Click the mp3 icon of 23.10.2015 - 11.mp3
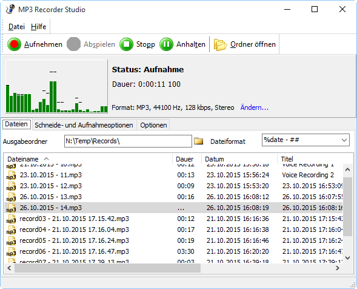Screen dimensions: 357x289 point(11,175)
